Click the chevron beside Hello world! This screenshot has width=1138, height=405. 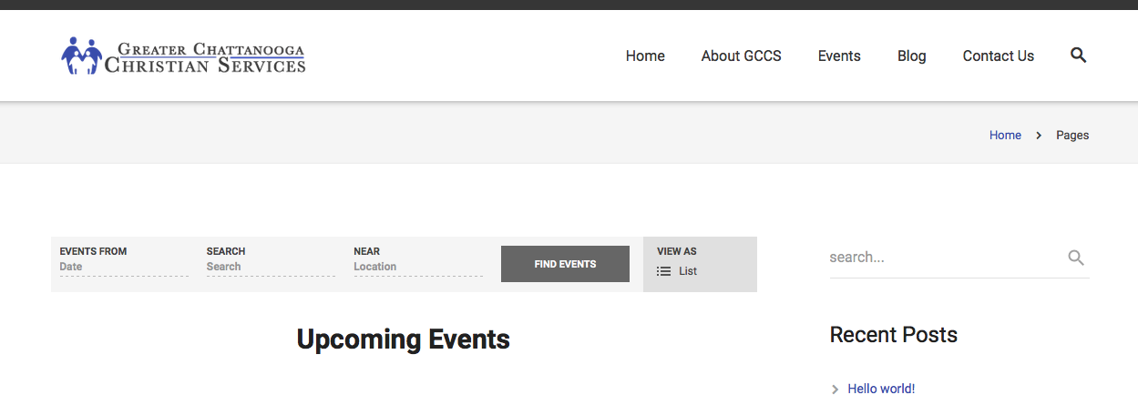click(835, 390)
